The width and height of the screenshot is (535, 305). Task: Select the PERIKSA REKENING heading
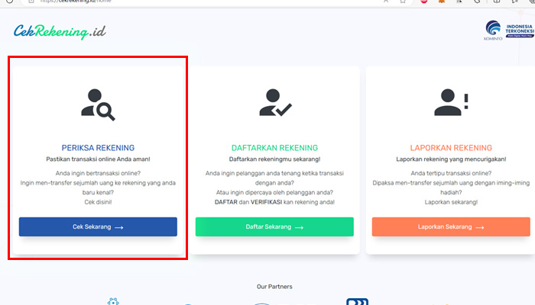pos(98,148)
